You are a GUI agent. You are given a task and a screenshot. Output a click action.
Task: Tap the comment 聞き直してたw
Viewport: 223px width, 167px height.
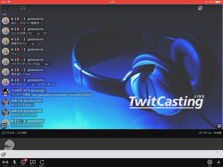(x=21, y=74)
